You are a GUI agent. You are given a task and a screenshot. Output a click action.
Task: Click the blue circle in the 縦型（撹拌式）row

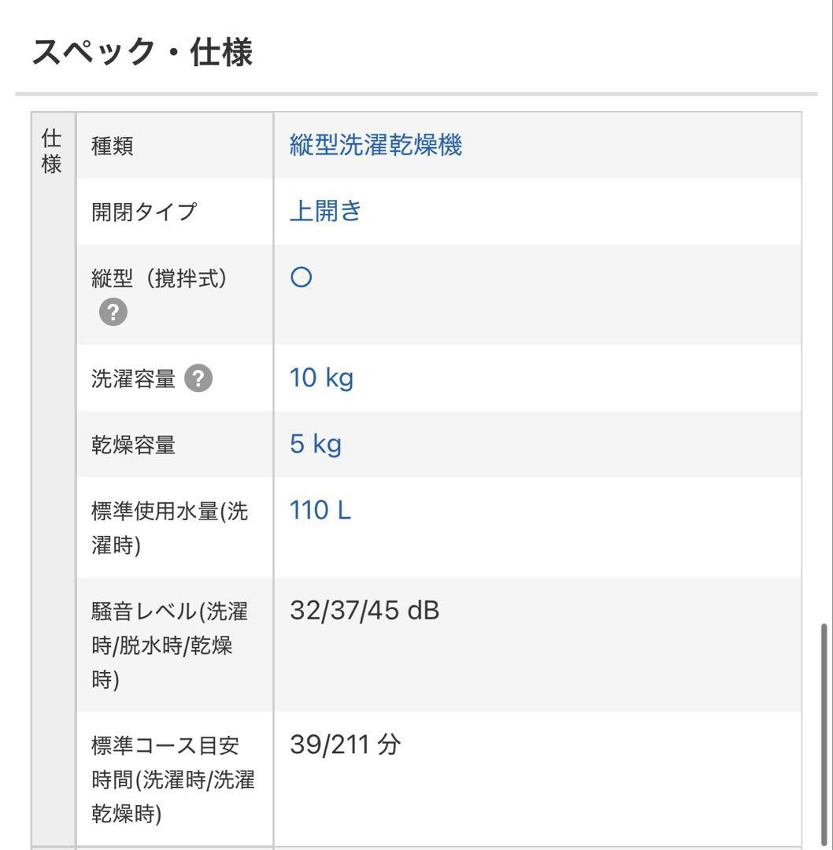[x=301, y=278]
